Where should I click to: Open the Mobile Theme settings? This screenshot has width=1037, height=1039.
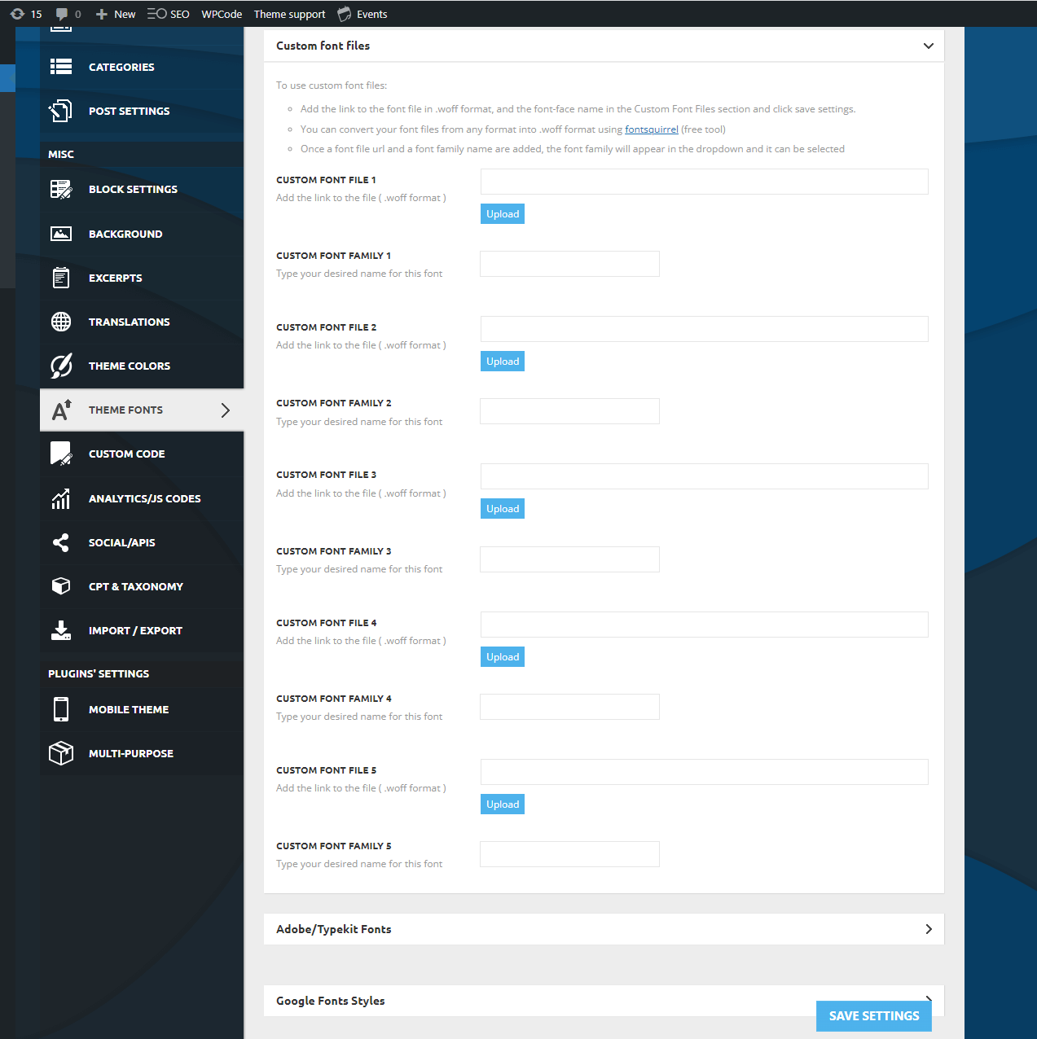pyautogui.click(x=129, y=709)
